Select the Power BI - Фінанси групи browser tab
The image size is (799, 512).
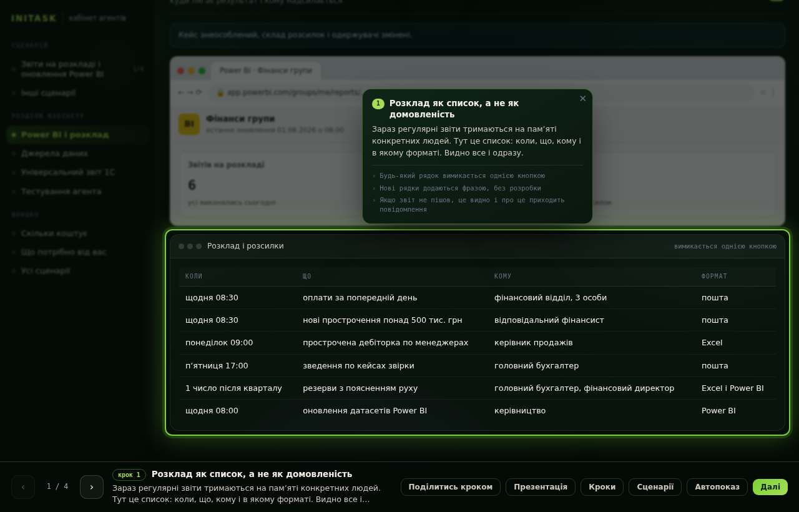(x=266, y=71)
